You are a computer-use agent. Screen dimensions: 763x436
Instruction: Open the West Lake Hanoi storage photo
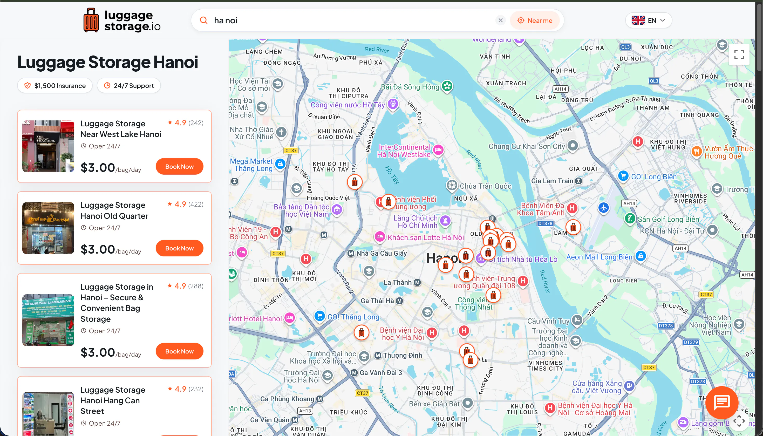(48, 146)
